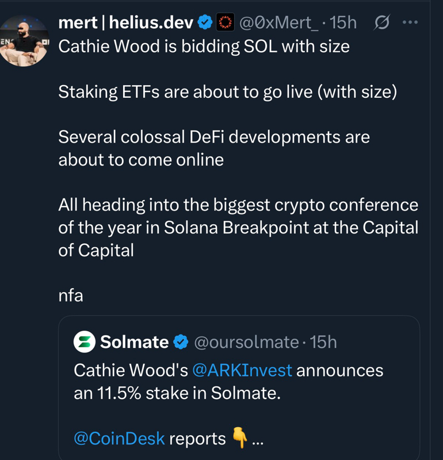
Task: Open the three-dot more options menu
Action: coord(410,22)
